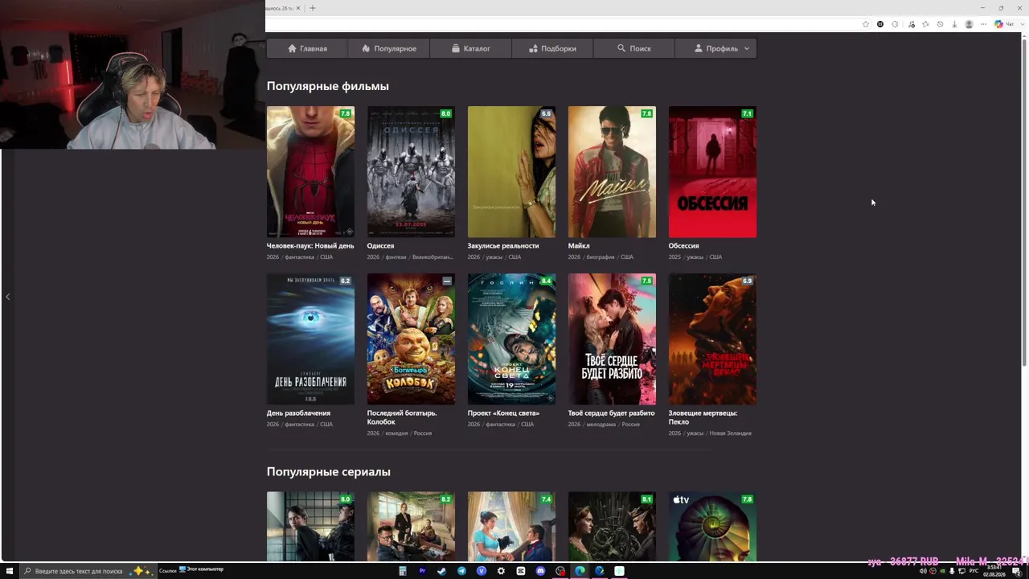
Task: Open the Зловещие мертвецы: Пекло poster
Action: [712, 339]
